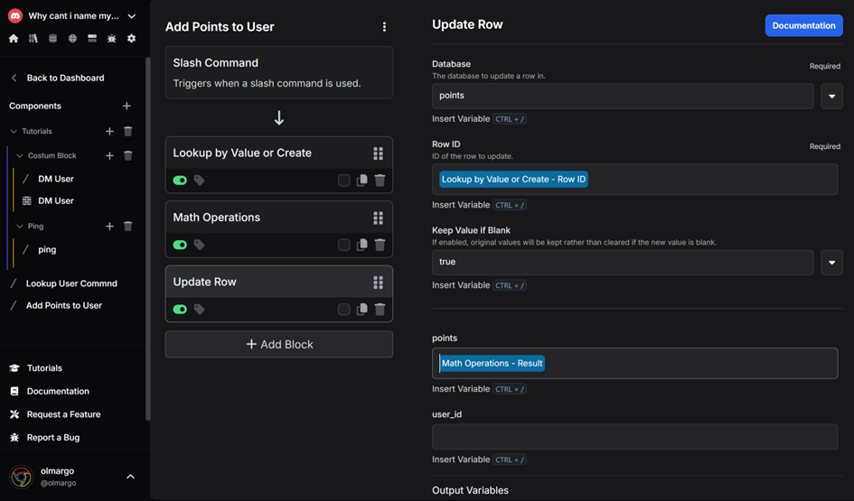The height and width of the screenshot is (501, 854).
Task: Click the points field with Math Operations Result
Action: 634,364
